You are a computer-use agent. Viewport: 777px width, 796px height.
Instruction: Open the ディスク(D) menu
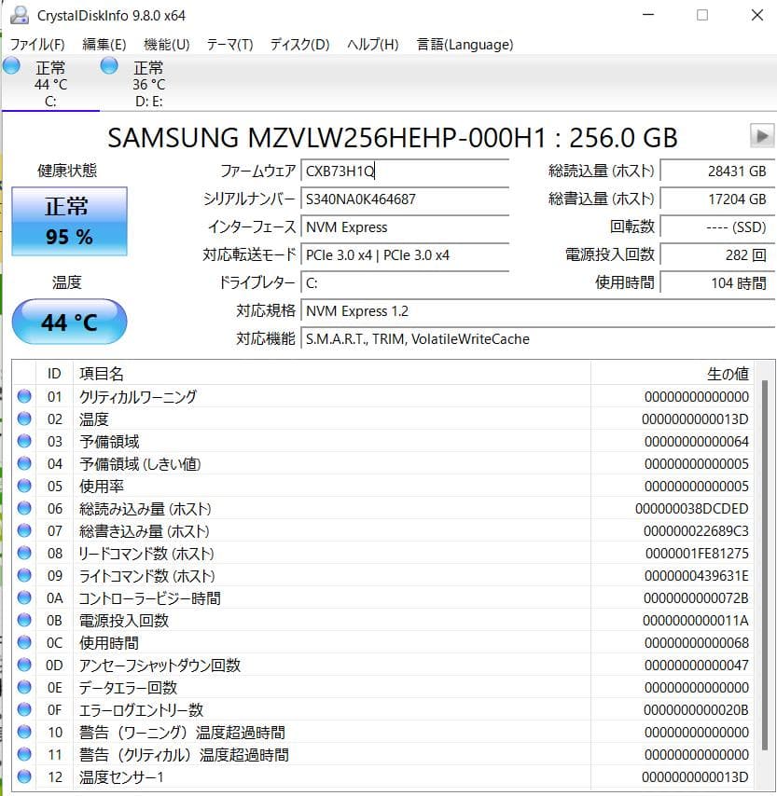tap(299, 45)
